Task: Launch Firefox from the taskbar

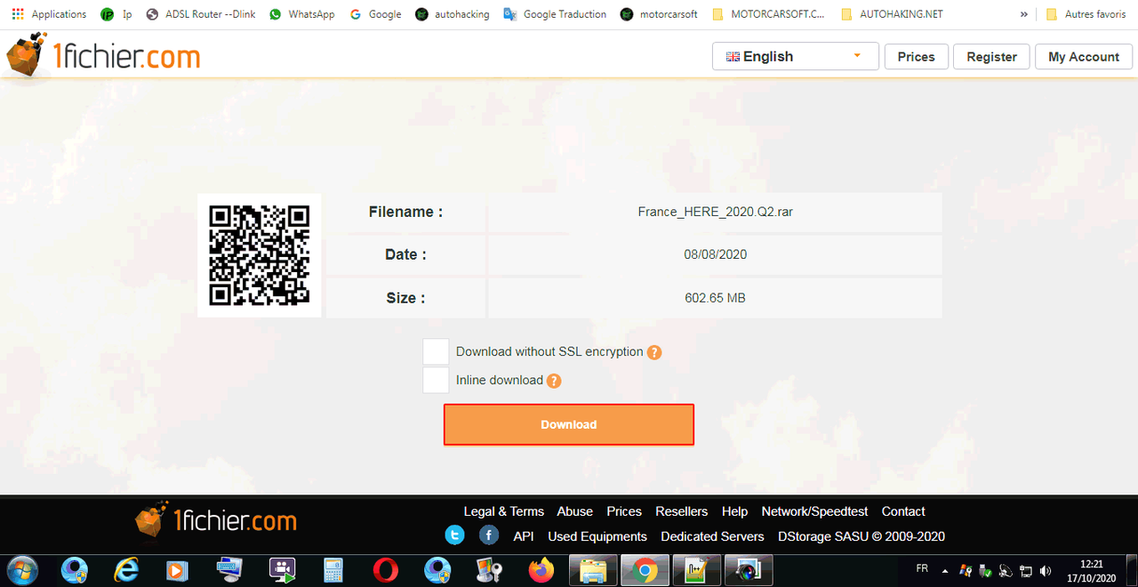Action: tap(541, 570)
